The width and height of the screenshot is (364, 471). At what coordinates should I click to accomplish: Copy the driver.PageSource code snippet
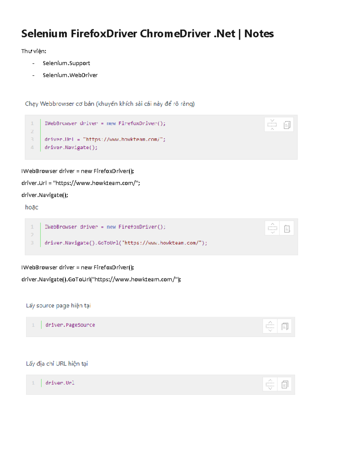coord(285,326)
